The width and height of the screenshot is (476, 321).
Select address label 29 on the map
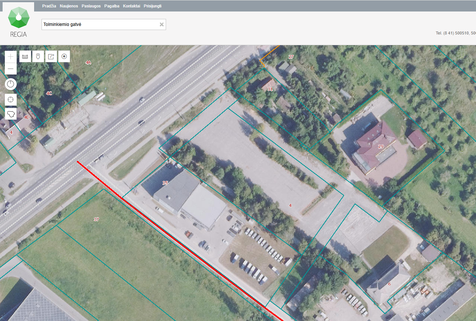point(381,147)
